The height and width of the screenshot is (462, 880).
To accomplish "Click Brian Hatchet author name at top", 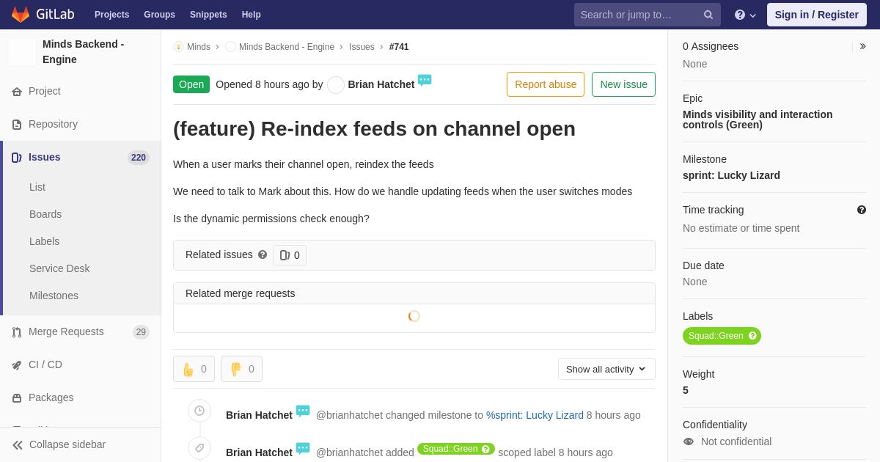I will click(x=381, y=84).
